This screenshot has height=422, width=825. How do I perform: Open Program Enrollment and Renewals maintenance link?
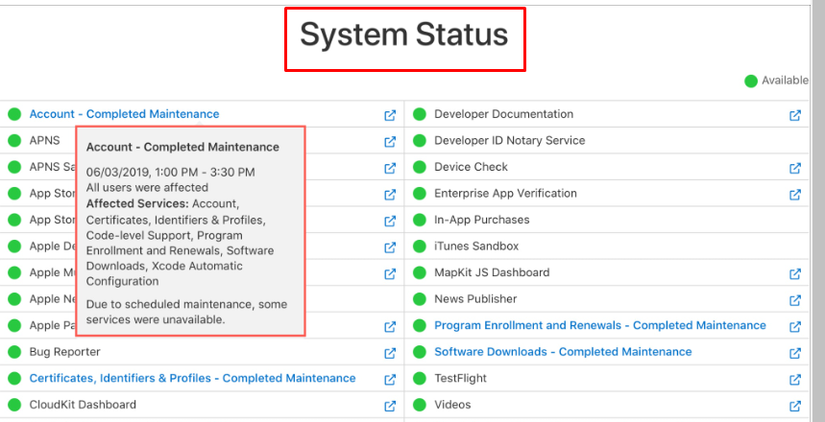600,325
